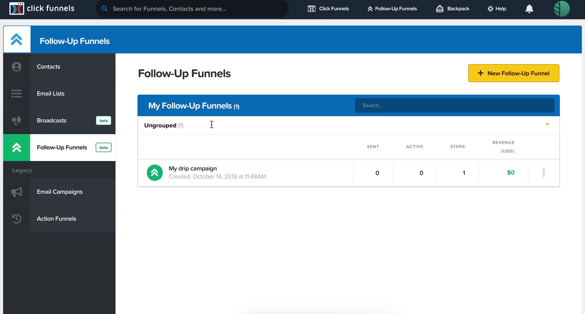Click the campaign creation date text

point(217,176)
